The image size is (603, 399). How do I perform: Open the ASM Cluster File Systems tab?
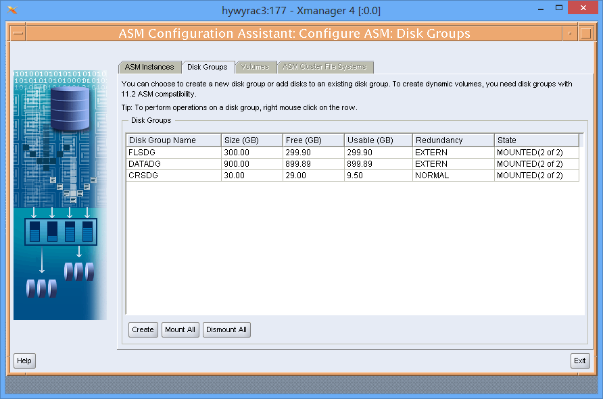coord(324,67)
